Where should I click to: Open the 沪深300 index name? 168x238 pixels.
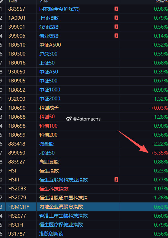[48, 54]
